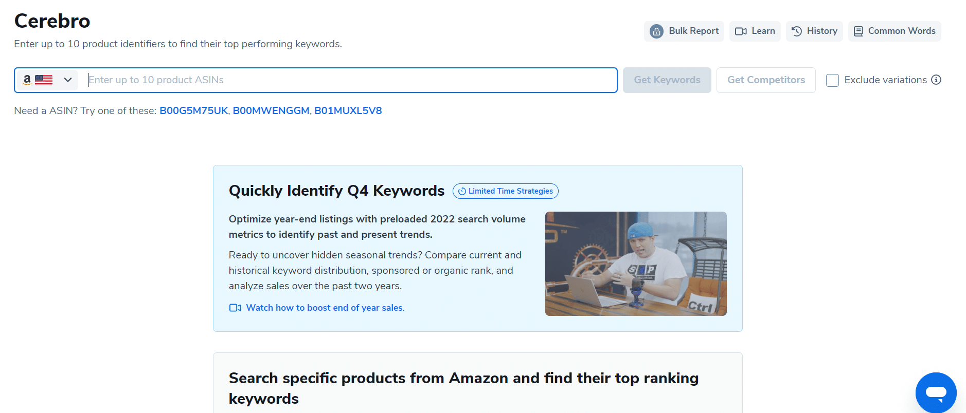The image size is (966, 413).
Task: Click the Amazon logo in marketplace selector
Action: point(27,80)
